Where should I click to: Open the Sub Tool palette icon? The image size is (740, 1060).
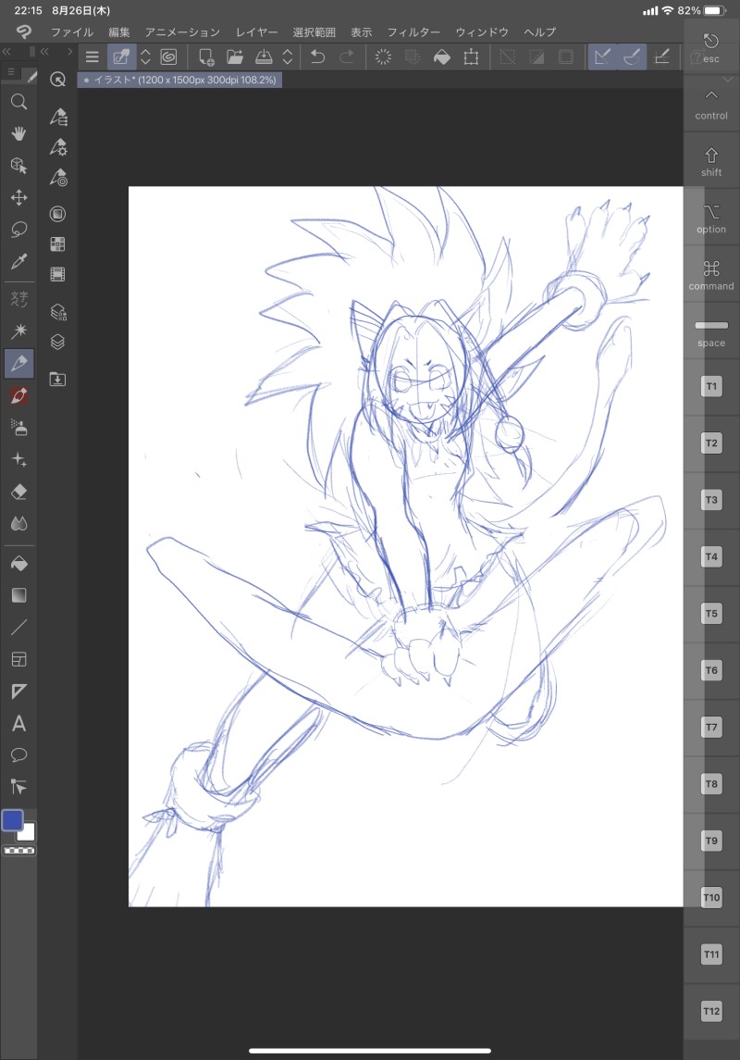[x=58, y=117]
